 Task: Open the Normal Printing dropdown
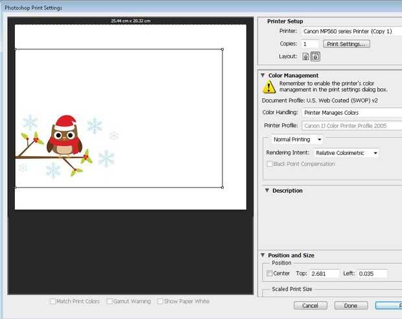pyautogui.click(x=297, y=139)
